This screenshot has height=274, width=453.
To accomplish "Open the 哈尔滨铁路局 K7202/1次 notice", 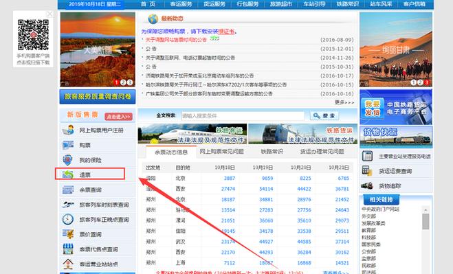I will [216, 84].
